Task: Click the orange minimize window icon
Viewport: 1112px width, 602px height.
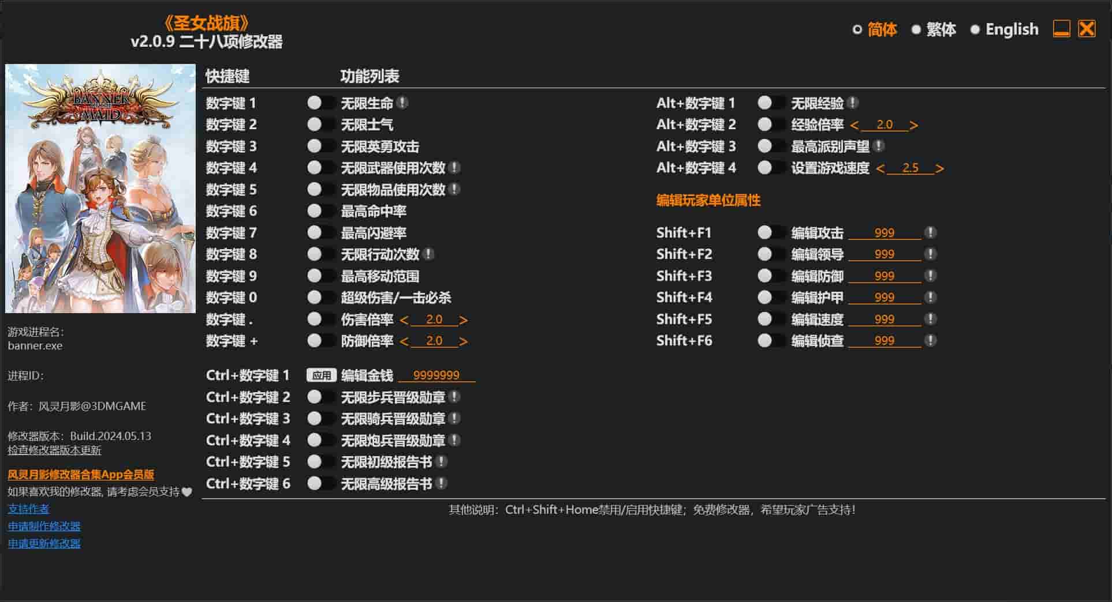Action: click(1061, 29)
